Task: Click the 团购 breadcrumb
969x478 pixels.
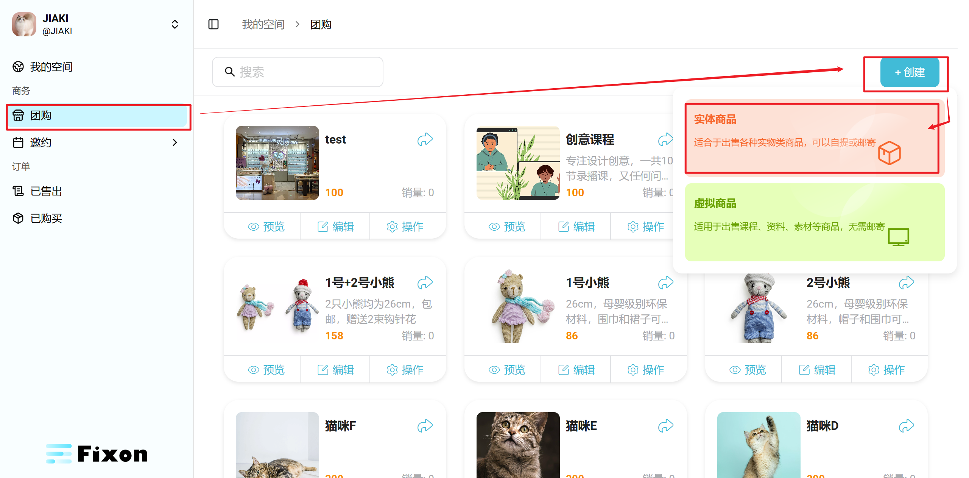Action: (x=321, y=25)
